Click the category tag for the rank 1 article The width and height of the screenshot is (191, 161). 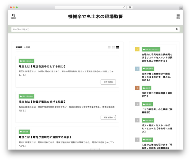[x=151, y=49]
